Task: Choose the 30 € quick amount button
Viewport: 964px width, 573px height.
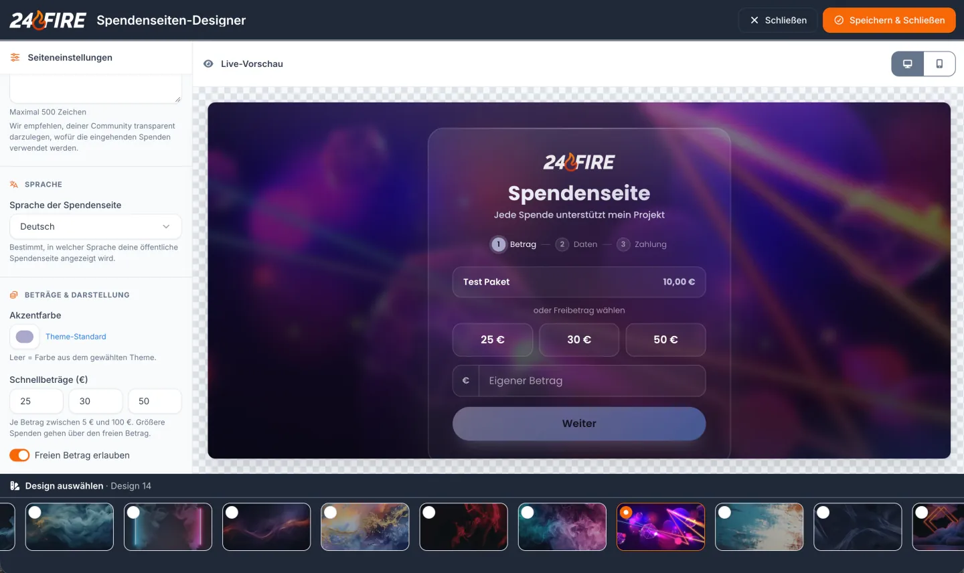Action: pos(579,340)
